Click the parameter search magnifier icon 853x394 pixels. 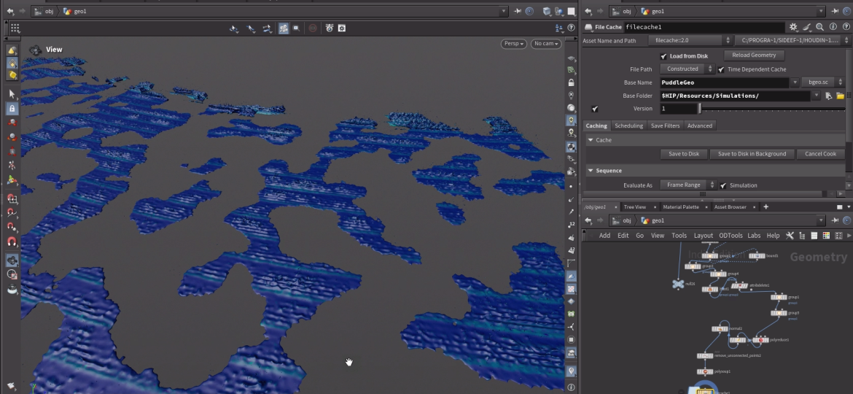pos(820,27)
